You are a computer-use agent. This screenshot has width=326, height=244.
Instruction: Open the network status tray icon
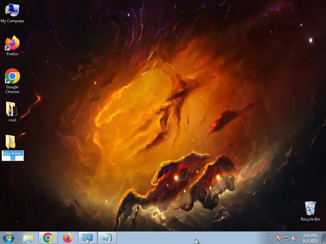[x=286, y=238]
